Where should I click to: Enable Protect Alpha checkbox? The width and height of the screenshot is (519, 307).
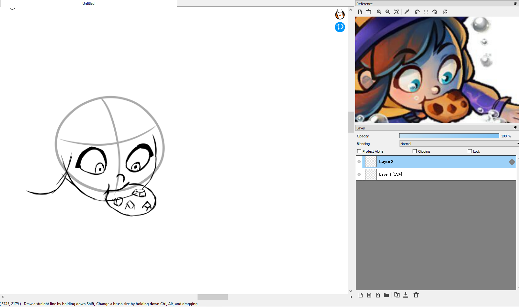(x=359, y=151)
